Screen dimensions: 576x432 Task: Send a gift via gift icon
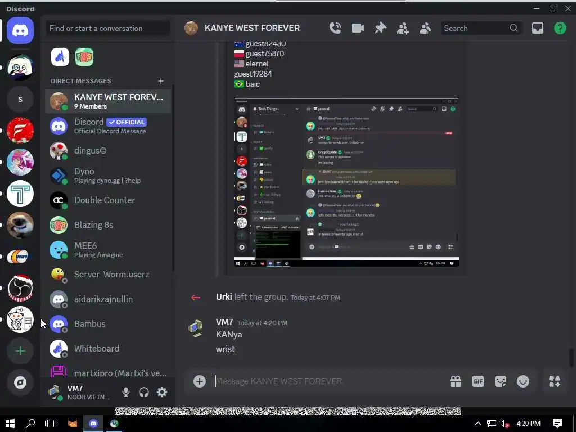(x=456, y=381)
